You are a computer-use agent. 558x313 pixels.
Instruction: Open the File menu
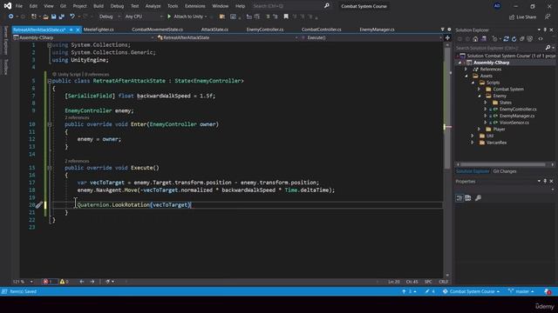point(19,6)
